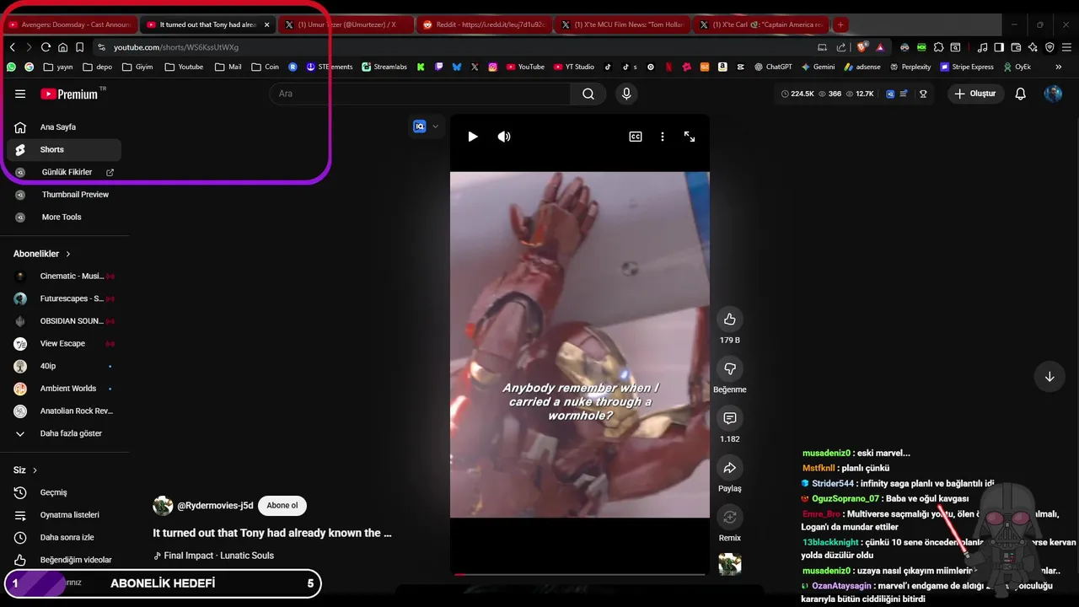This screenshot has height=607, width=1079.
Task: Click the YouTube Premium logo
Action: click(69, 94)
